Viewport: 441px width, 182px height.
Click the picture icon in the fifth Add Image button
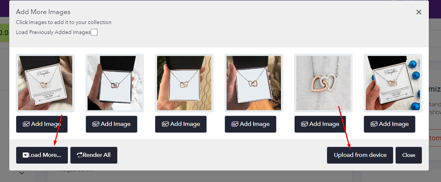point(305,124)
